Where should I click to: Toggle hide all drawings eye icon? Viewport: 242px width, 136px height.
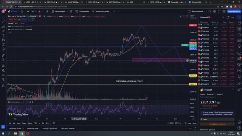point(3,80)
